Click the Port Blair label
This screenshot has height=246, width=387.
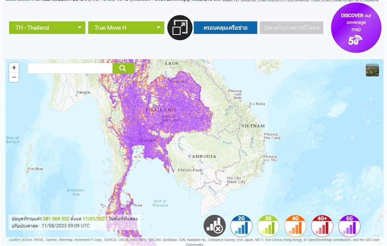pos(35,169)
